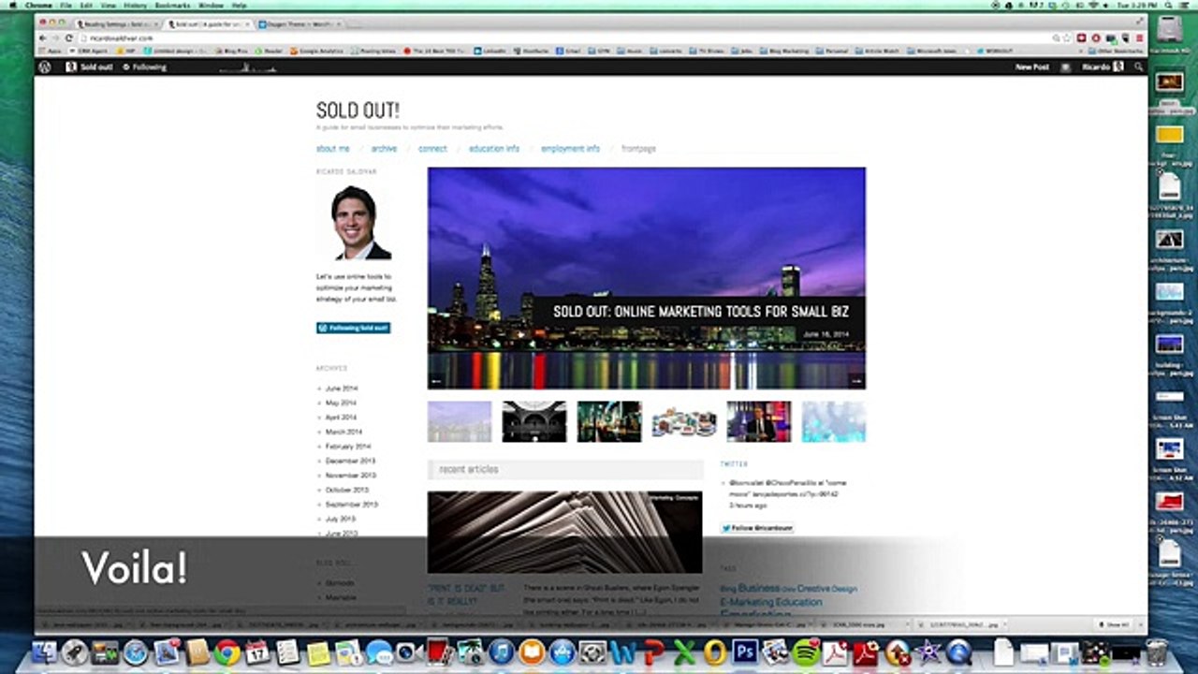Click the SOLD OUT! site title
Image resolution: width=1198 pixels, height=674 pixels.
coord(358,110)
